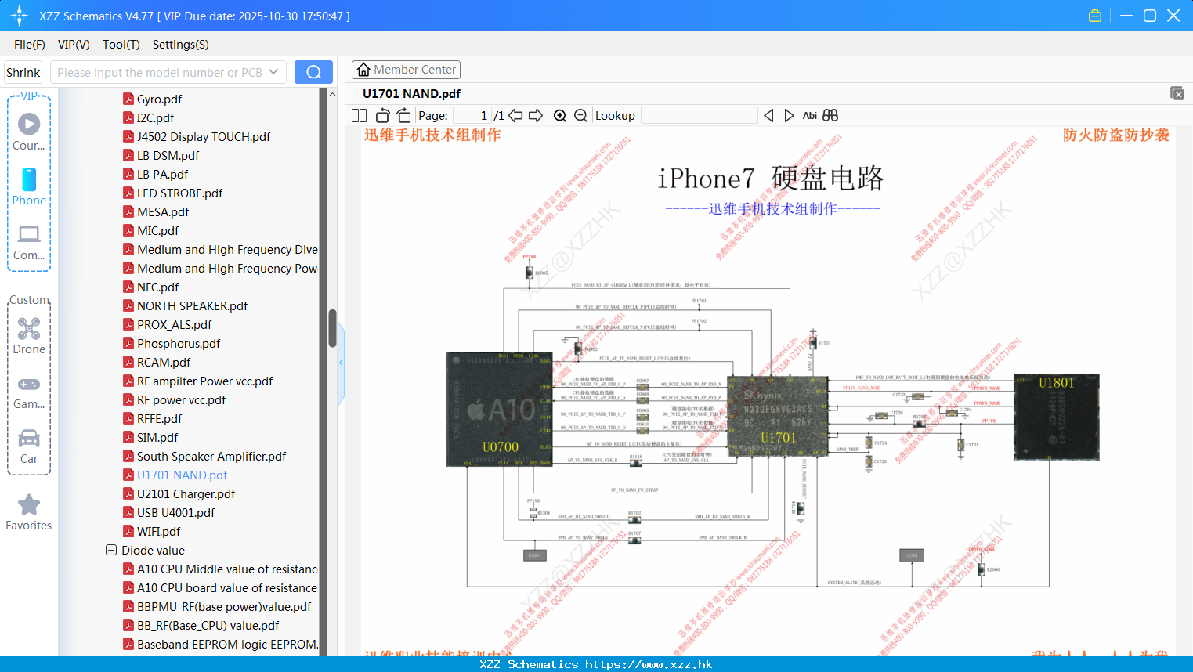The height and width of the screenshot is (672, 1193).
Task: Open the VIP(V) menu
Action: (74, 45)
